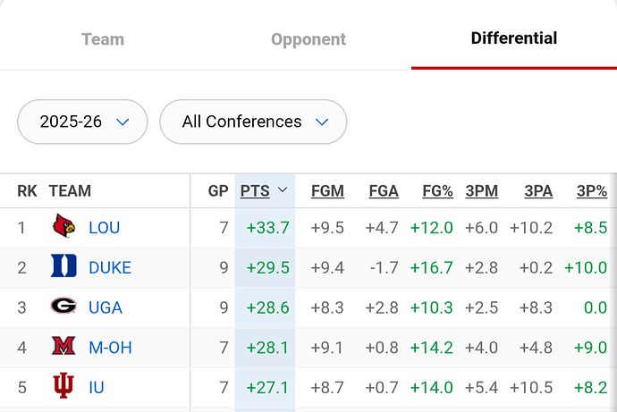Sort table by FGM column
617x412 pixels.
[x=327, y=190]
